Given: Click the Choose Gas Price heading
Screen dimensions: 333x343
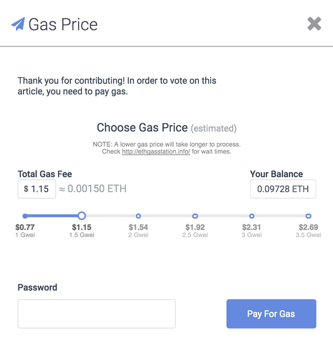Looking at the screenshot, I should 142,128.
